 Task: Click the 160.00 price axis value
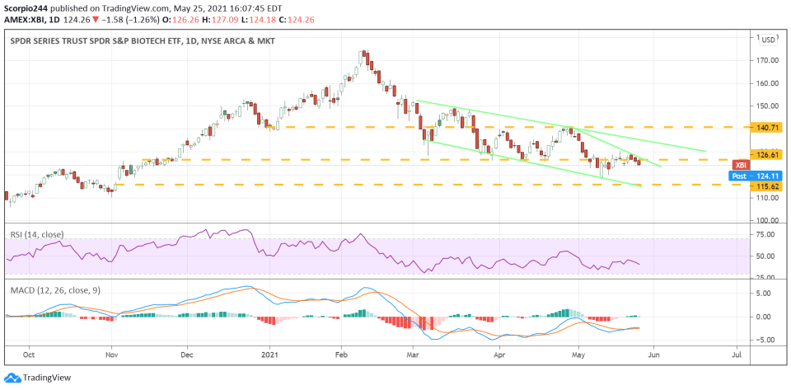[x=767, y=83]
